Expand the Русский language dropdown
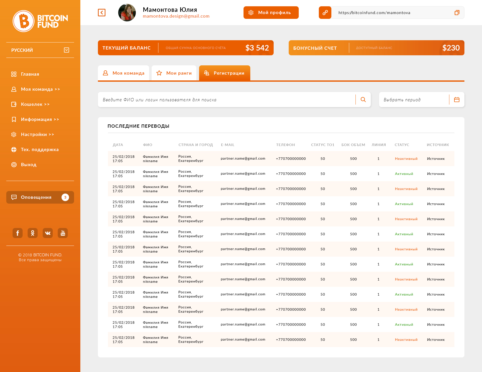Screen dimensions: 482x372 pos(40,50)
